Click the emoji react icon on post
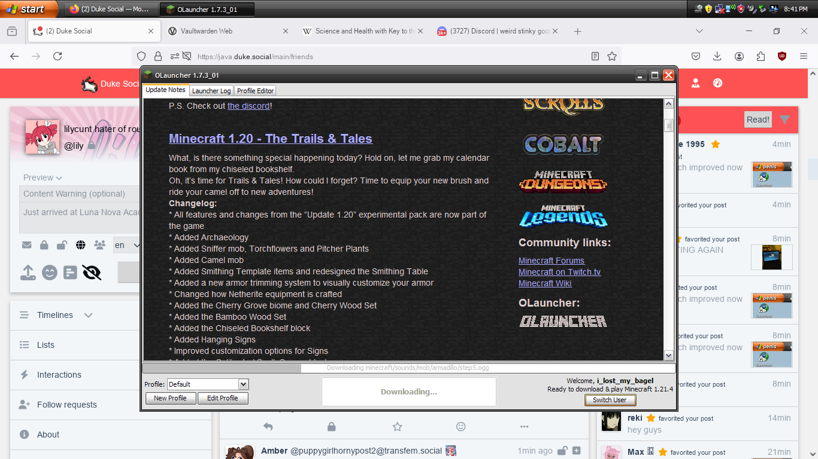The width and height of the screenshot is (818, 459). point(461,427)
